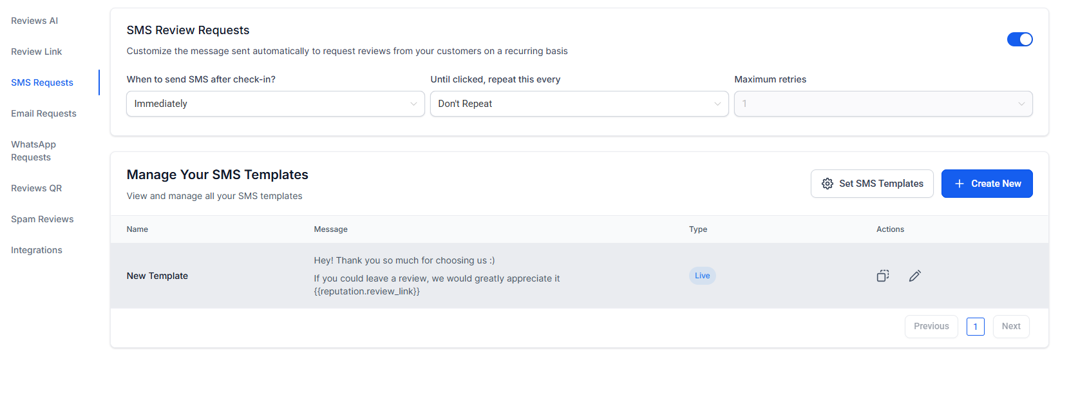Open the Maximum retries dropdown

coord(883,104)
